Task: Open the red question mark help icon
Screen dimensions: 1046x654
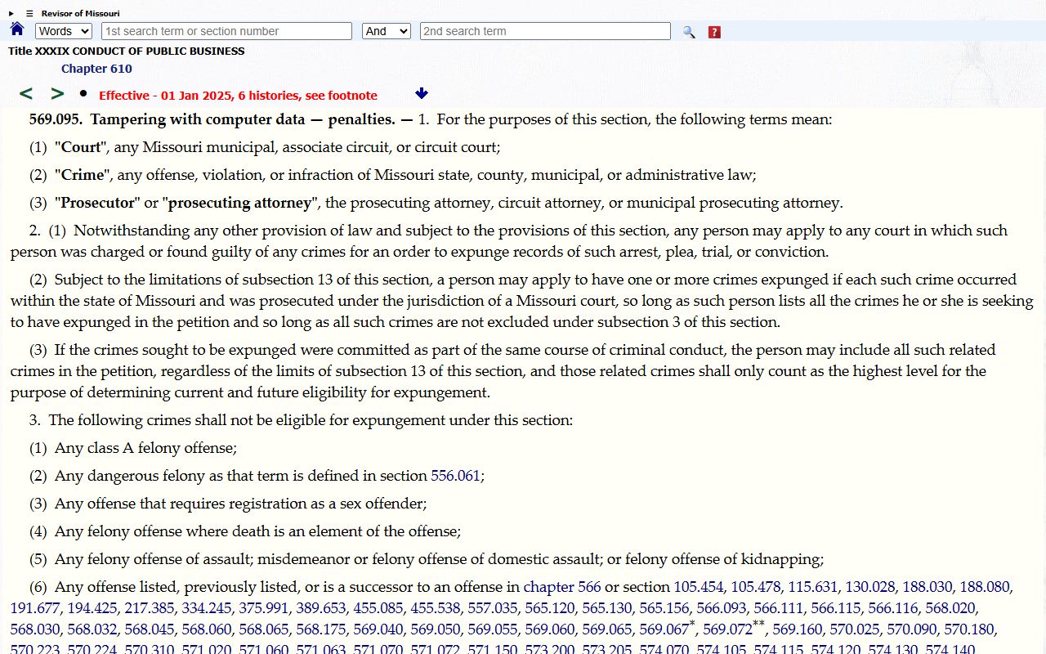Action: tap(714, 32)
